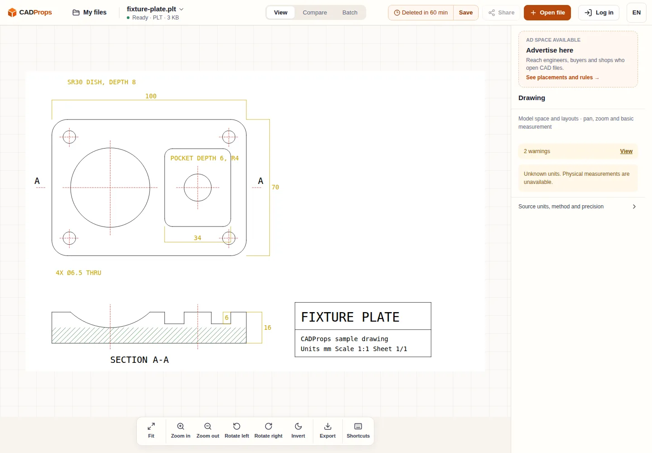The image size is (652, 453).
Task: Invert the drawing colors
Action: pyautogui.click(x=298, y=430)
